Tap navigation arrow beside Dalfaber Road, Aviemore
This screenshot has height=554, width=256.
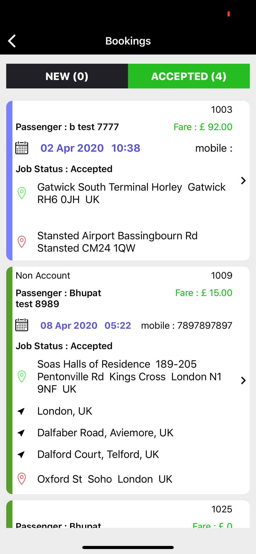coord(21,433)
